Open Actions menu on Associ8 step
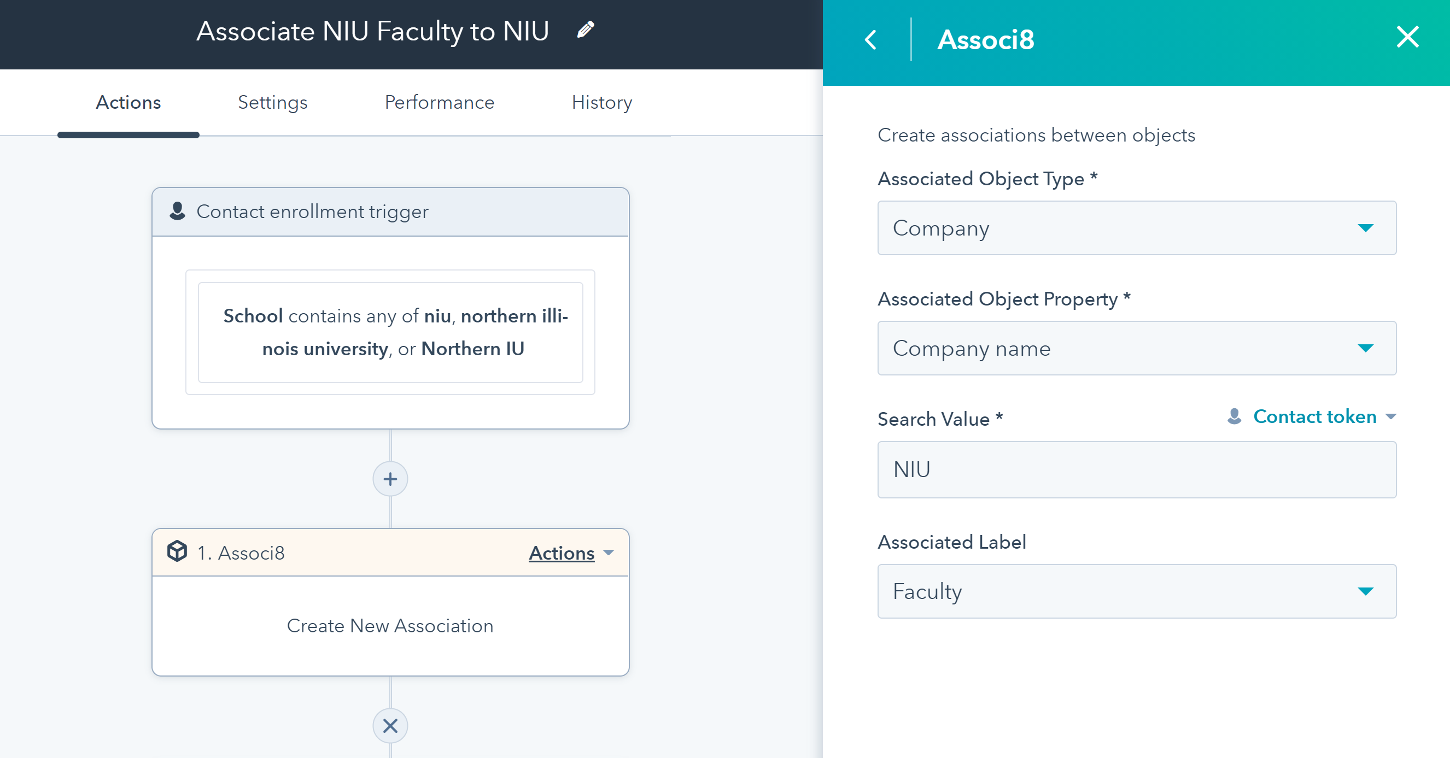 click(570, 553)
